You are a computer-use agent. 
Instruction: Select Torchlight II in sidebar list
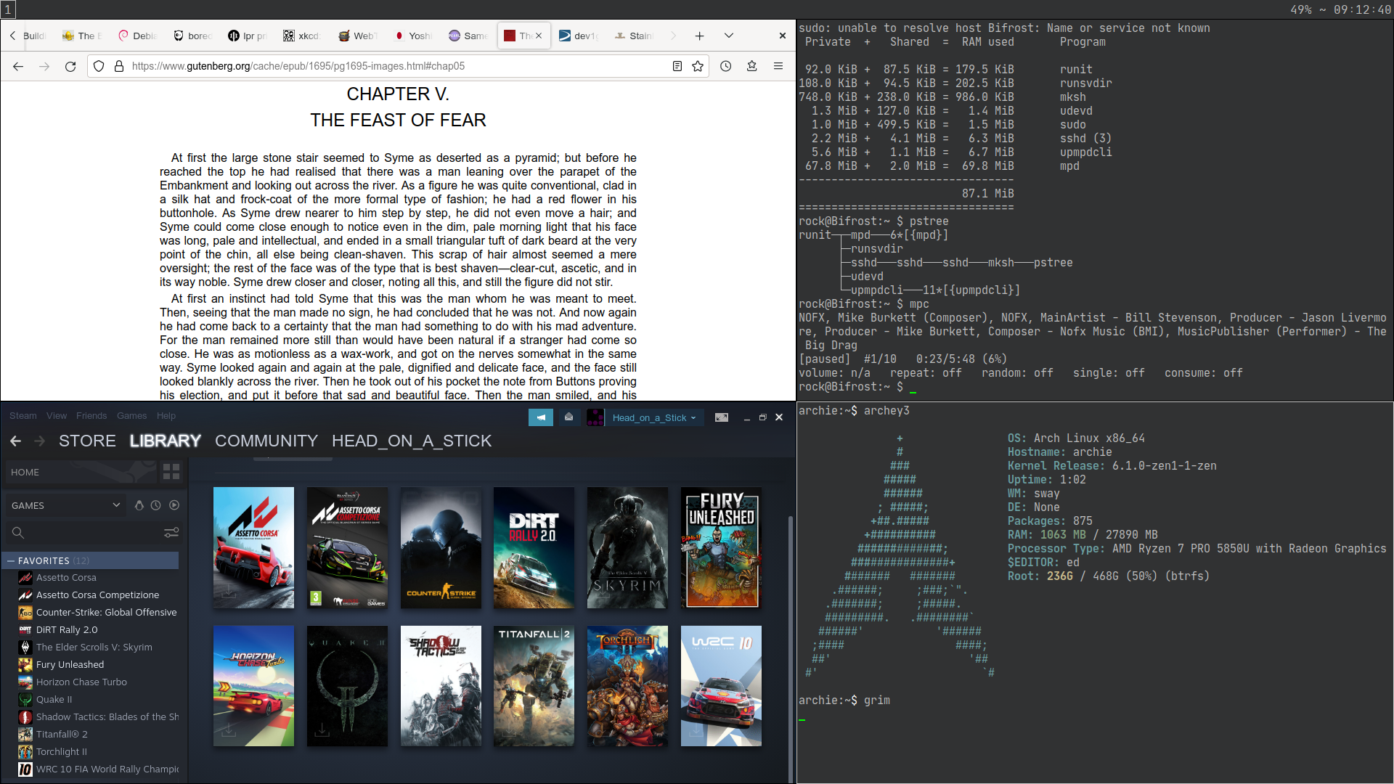click(61, 752)
